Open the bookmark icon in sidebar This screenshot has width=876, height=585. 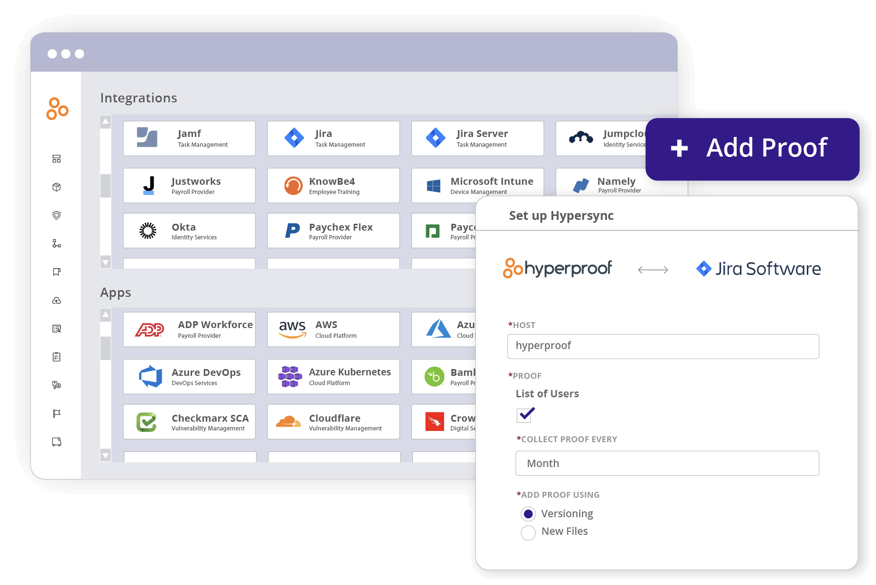[57, 272]
